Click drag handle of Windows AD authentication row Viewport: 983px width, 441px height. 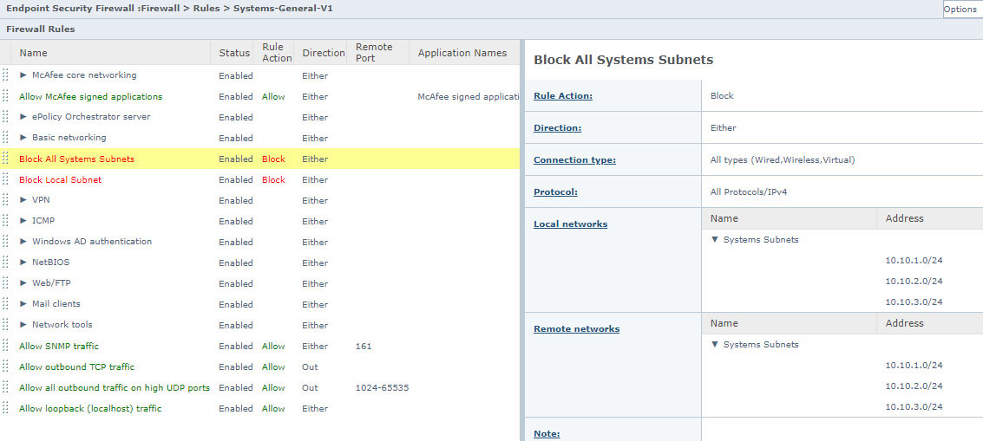5,241
